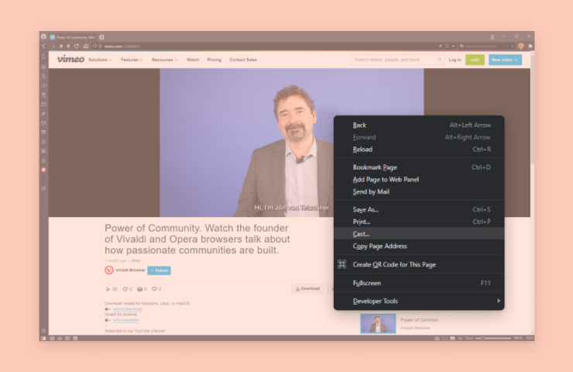Choose Reload in the context menu

[x=419, y=150]
